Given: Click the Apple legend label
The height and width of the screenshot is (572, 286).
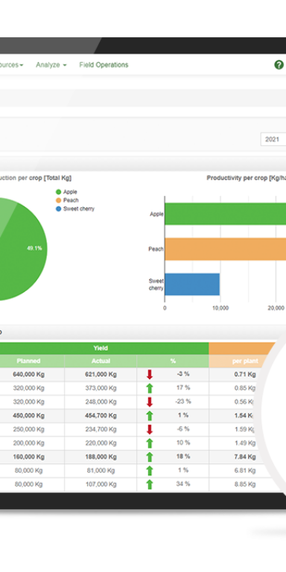Looking at the screenshot, I should tap(70, 192).
